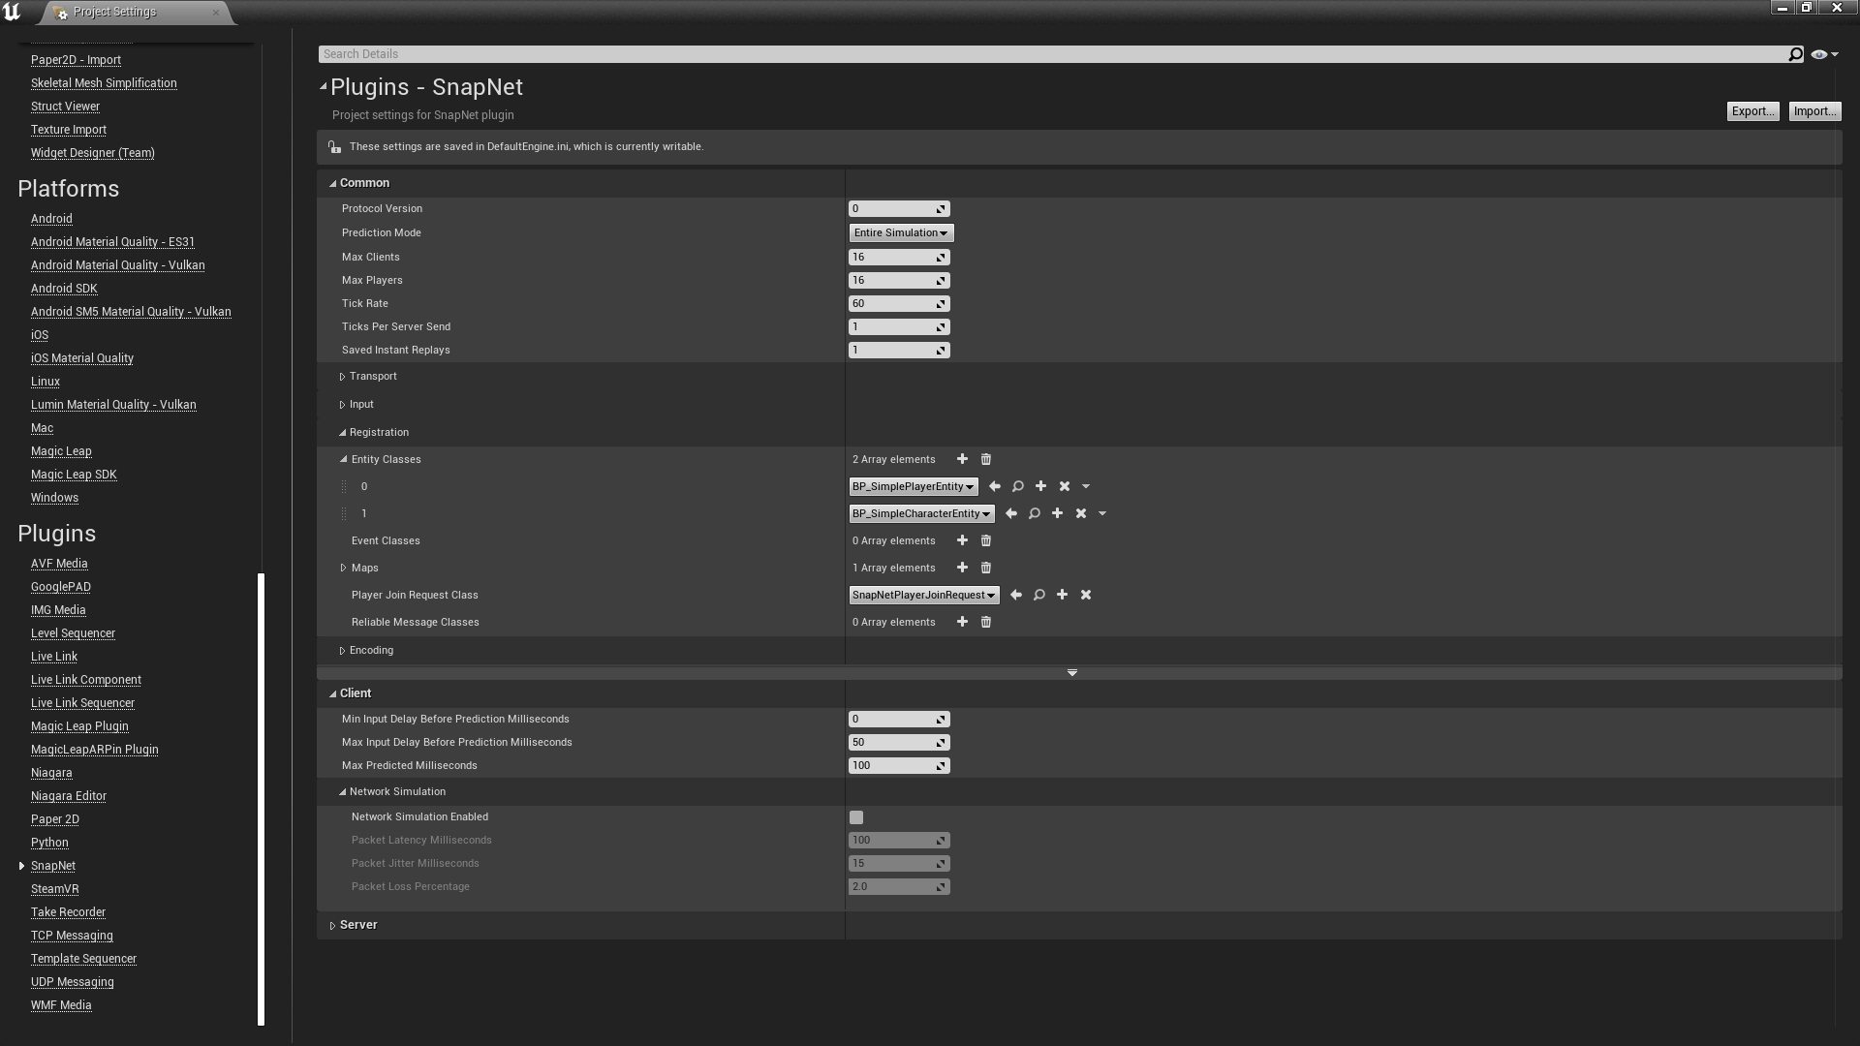Viewport: 1860px width, 1046px height.
Task: Enable Network Simulation checkbox
Action: tap(856, 817)
